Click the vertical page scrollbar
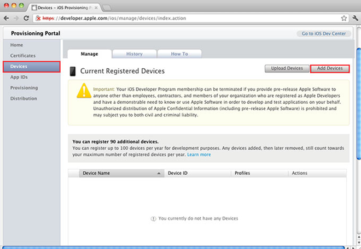The image size is (361, 249). pos(358,103)
